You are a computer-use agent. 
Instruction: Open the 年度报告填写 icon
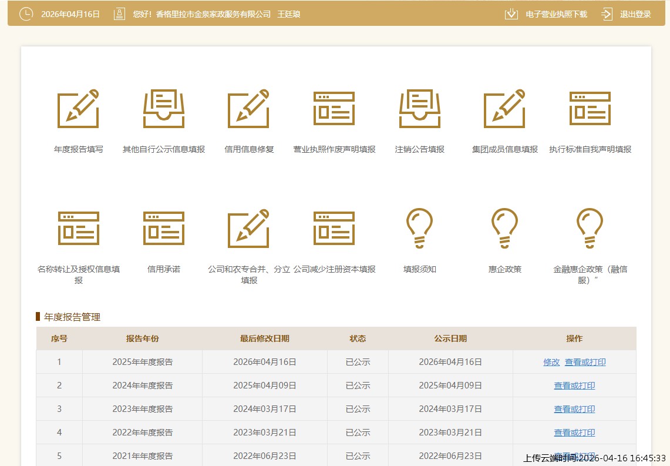(78, 109)
